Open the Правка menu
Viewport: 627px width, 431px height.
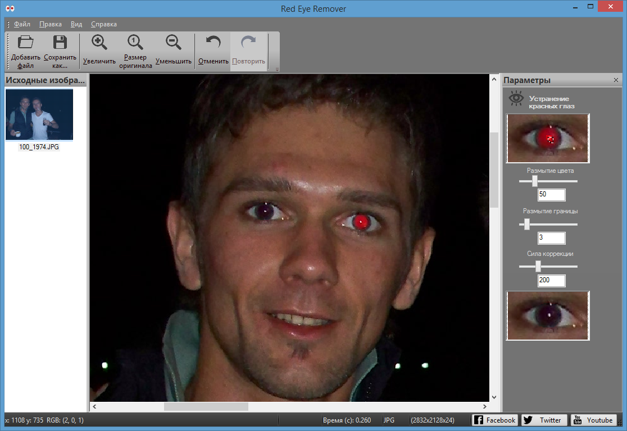(51, 24)
